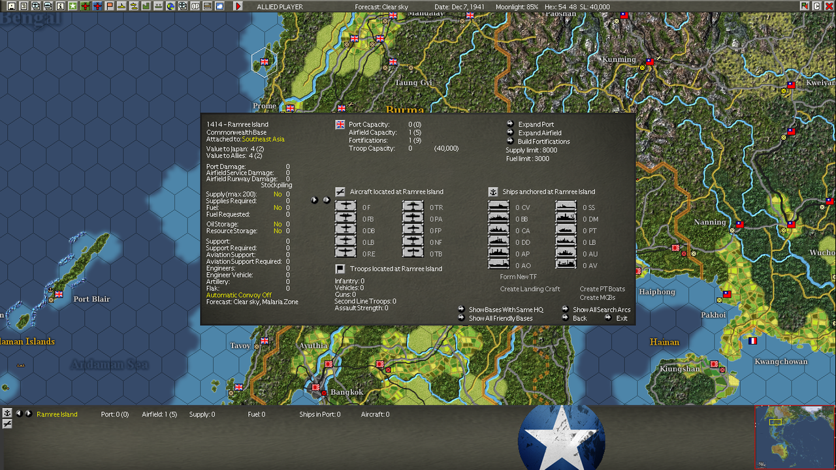836x470 pixels.
Task: Click the anchor icon in bottom bar
Action: pos(7,413)
